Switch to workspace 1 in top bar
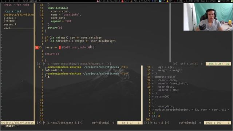 click(x=2, y=1)
